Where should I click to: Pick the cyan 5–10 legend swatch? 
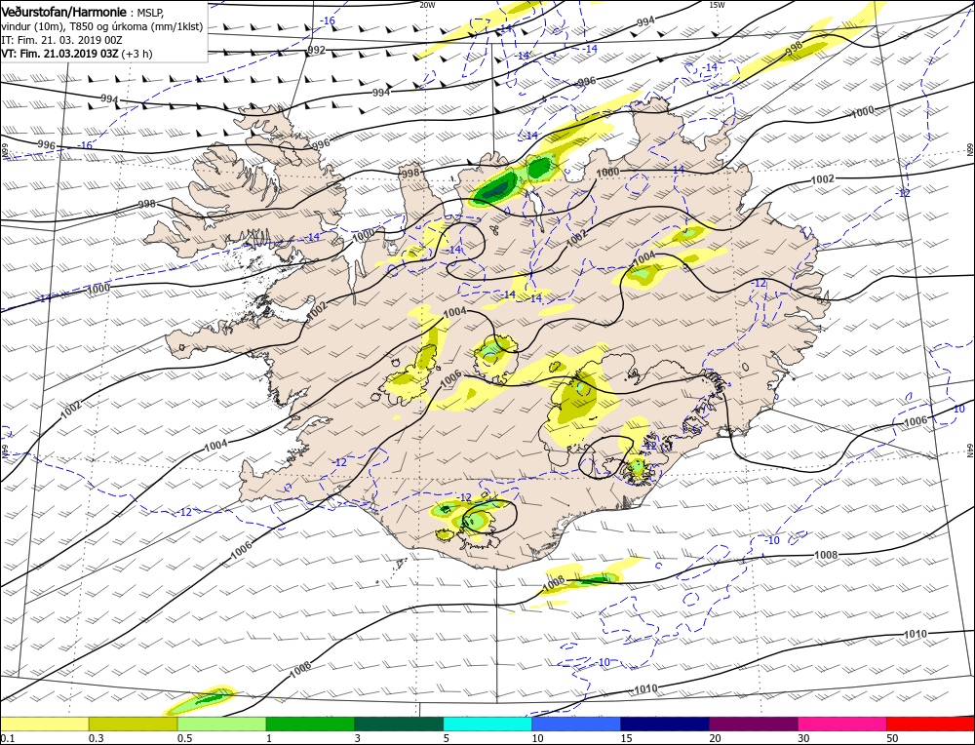coord(487,724)
